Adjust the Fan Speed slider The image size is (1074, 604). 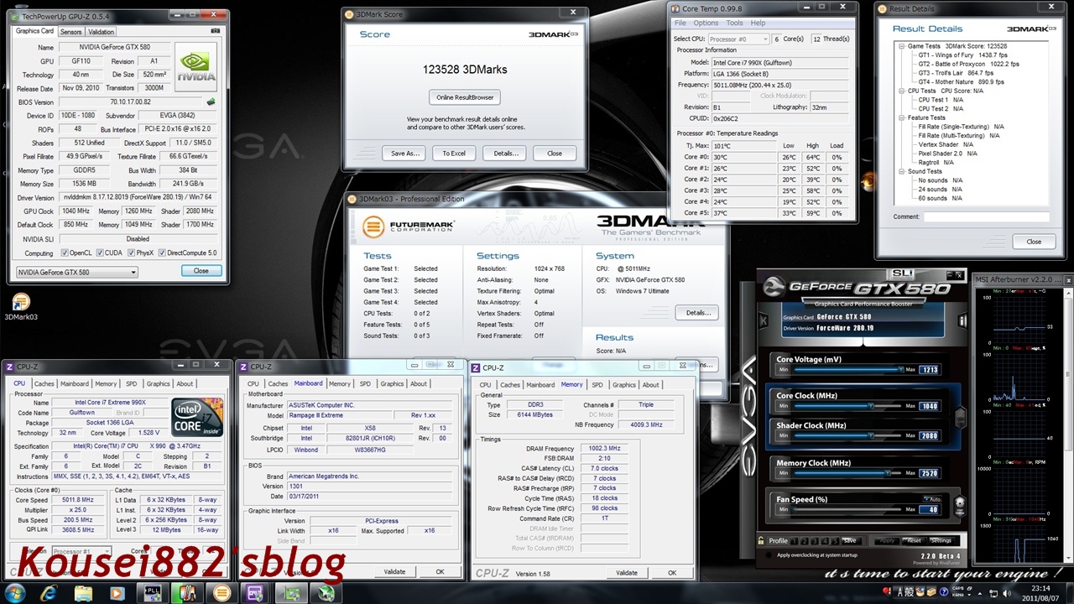tap(847, 510)
